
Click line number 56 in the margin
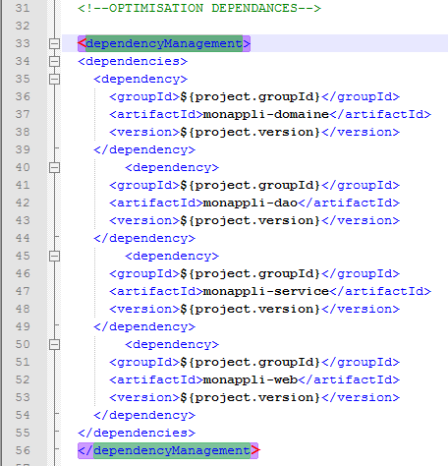click(x=23, y=450)
